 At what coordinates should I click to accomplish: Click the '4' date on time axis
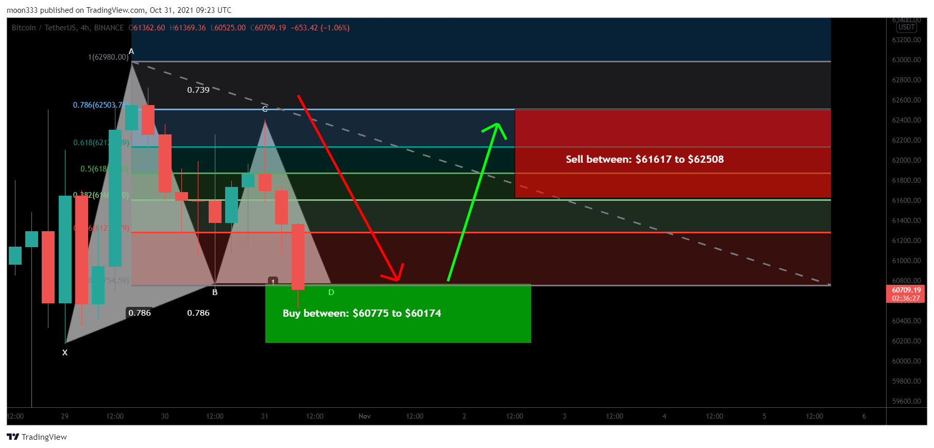(664, 416)
